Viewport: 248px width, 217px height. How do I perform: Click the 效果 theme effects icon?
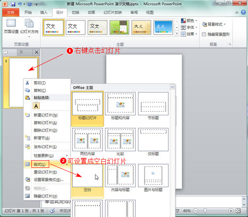(x=183, y=34)
